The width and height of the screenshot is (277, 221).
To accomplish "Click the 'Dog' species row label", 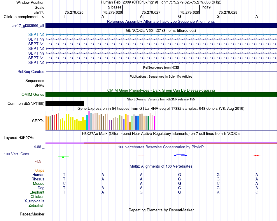I will click(x=41, y=188).
